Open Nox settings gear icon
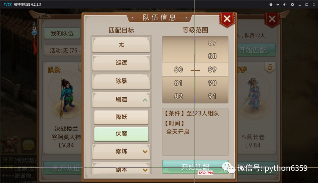The width and height of the screenshot is (318, 183). [292, 4]
